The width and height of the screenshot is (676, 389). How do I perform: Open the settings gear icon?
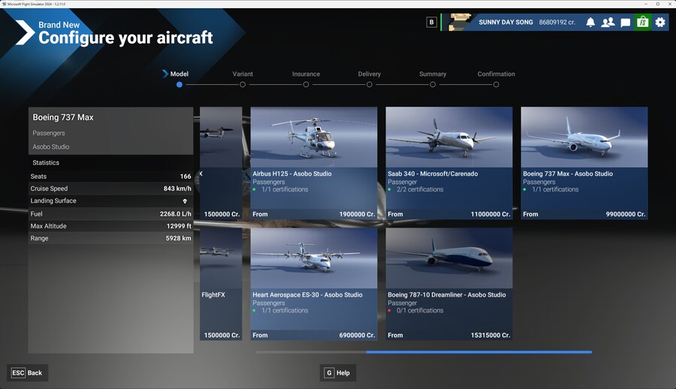[x=659, y=23]
